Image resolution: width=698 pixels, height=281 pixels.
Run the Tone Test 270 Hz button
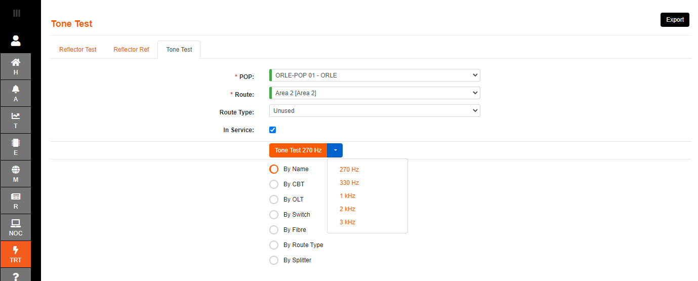click(x=298, y=150)
